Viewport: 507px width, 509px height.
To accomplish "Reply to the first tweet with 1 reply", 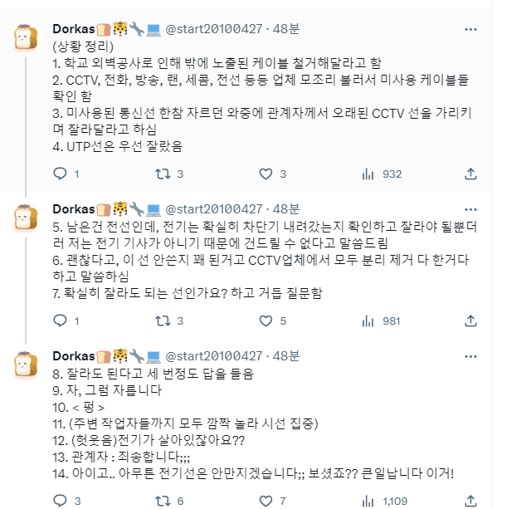I will pos(60,174).
